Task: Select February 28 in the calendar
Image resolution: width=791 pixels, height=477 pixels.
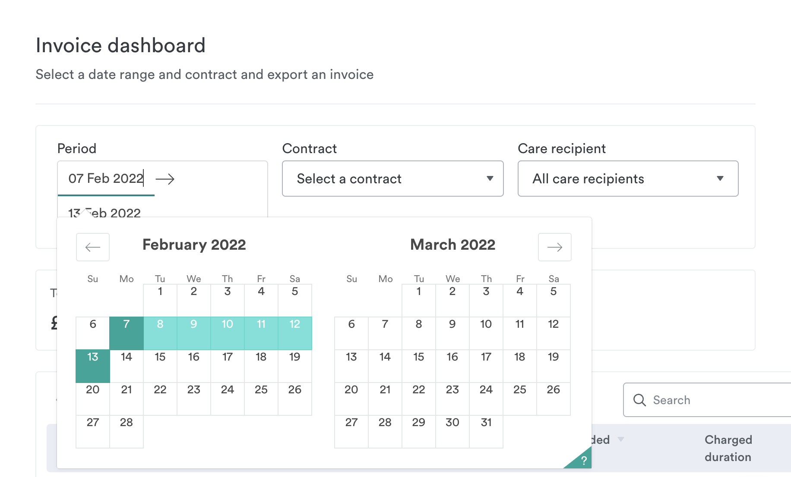Action: coord(127,431)
